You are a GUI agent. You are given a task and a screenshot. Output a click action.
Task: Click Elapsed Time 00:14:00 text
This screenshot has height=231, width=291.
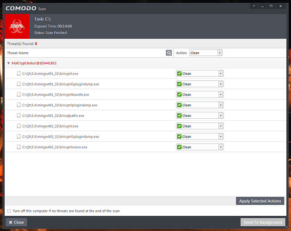coord(53,26)
